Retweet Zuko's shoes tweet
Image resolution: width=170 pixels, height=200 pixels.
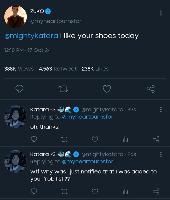click(63, 89)
